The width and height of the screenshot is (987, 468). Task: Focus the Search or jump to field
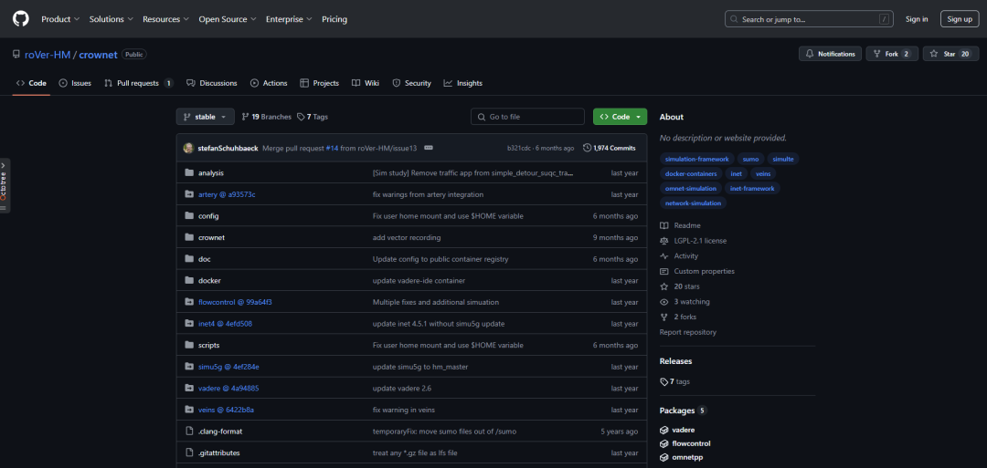pyautogui.click(x=810, y=19)
